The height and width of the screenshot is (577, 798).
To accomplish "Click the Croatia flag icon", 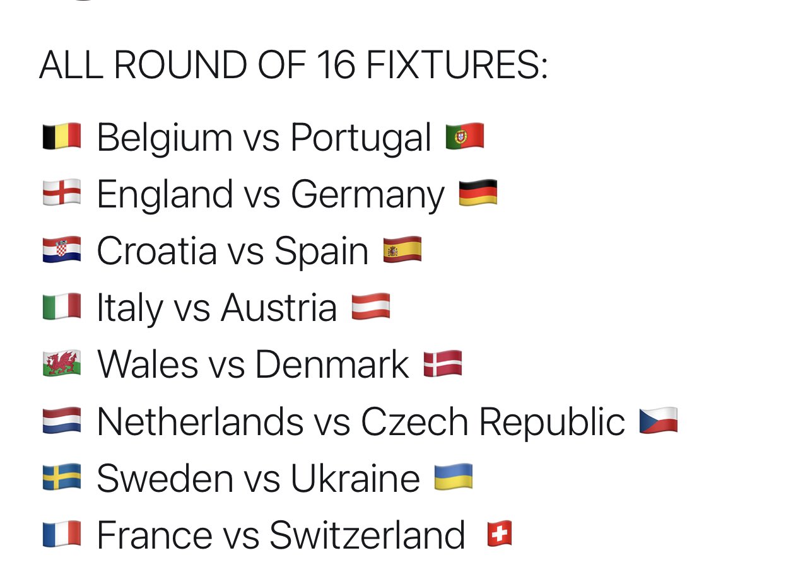I will pos(62,250).
